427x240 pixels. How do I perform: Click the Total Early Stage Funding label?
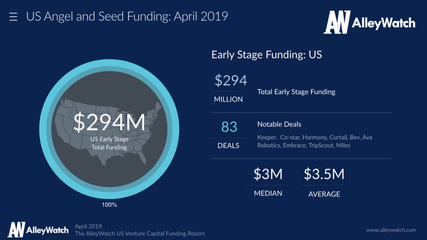(296, 92)
